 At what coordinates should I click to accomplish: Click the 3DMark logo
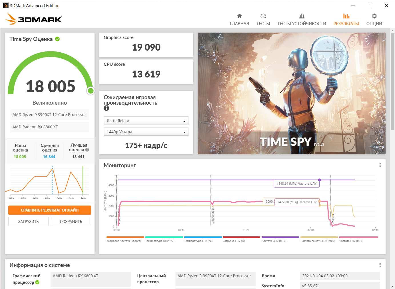point(34,19)
